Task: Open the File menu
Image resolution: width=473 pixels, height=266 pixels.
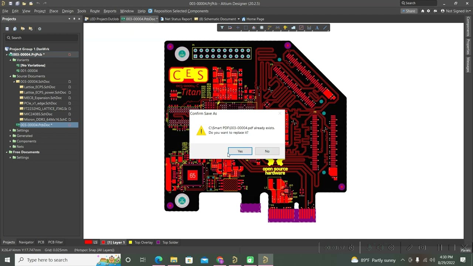Action: click(x=5, y=11)
